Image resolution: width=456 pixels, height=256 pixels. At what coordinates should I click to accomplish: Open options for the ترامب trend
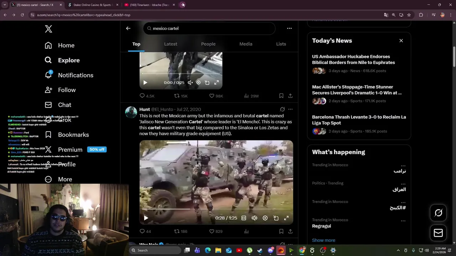coord(403,166)
